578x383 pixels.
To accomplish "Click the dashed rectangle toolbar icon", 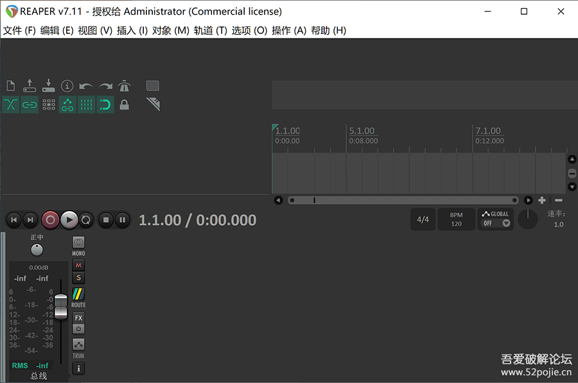I will tap(153, 86).
